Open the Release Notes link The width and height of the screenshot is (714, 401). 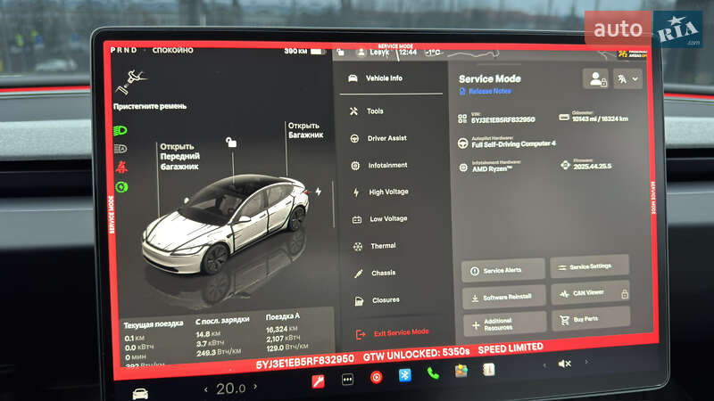[486, 92]
